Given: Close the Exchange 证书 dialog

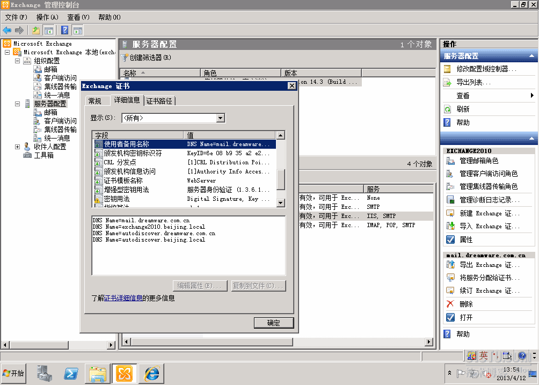Looking at the screenshot, I should (x=292, y=86).
